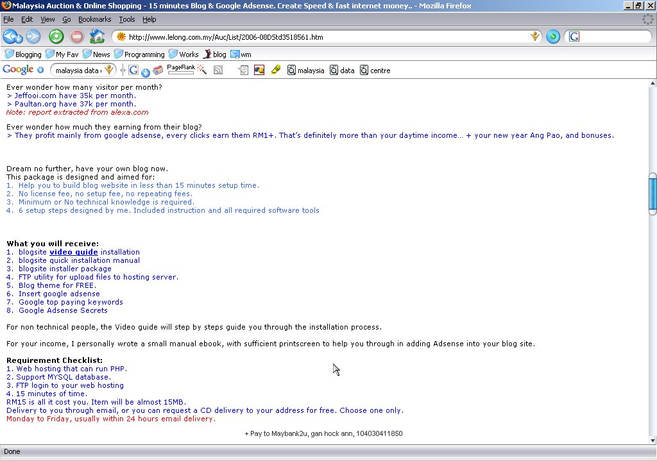This screenshot has width=657, height=461.
Task: Open the Google toolbar search history dropdown
Action: [x=108, y=70]
